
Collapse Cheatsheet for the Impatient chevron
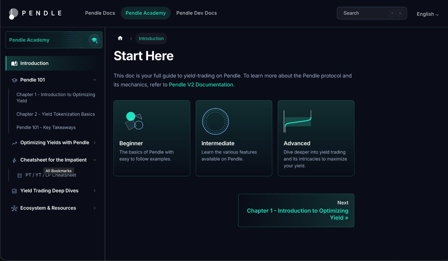94,160
